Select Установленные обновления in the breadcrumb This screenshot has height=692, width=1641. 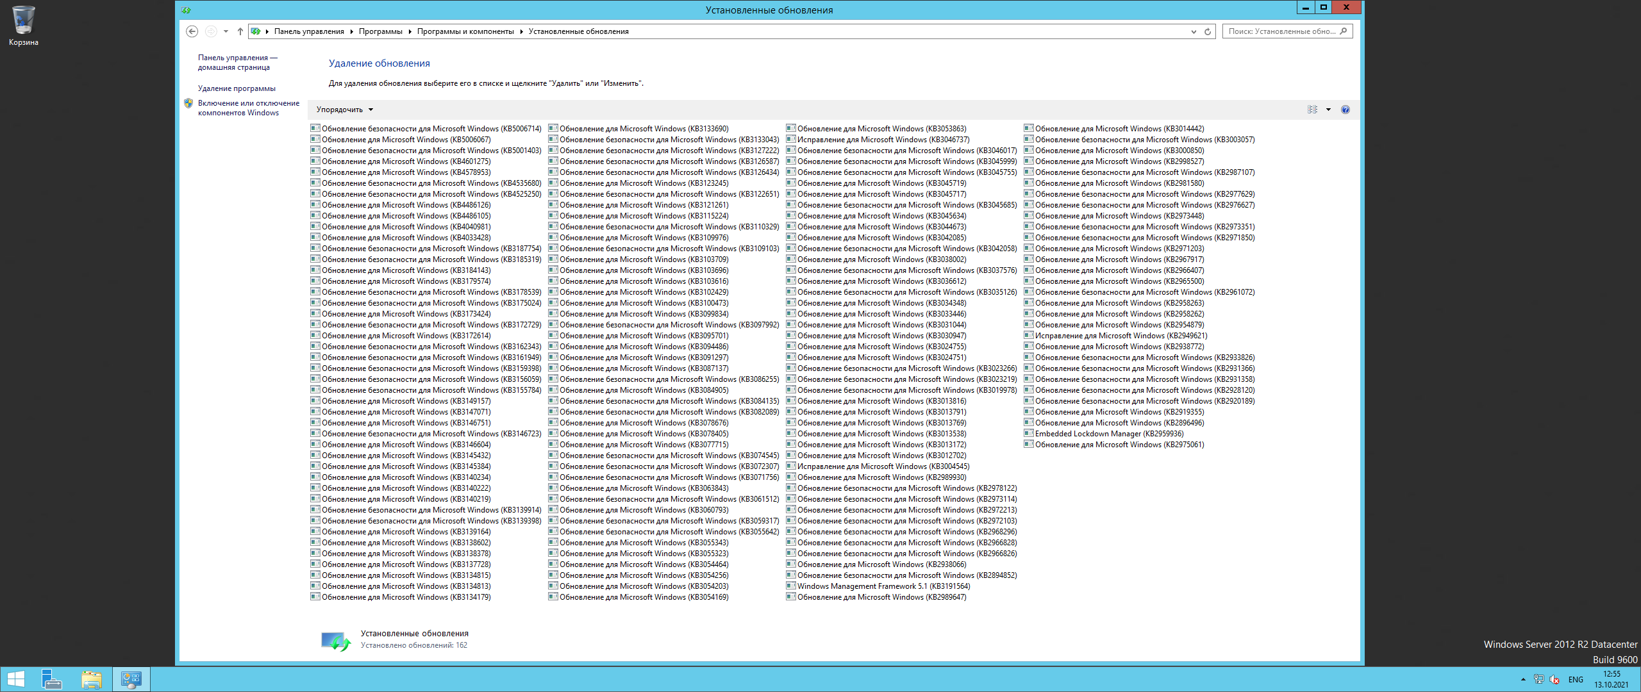pyautogui.click(x=578, y=31)
